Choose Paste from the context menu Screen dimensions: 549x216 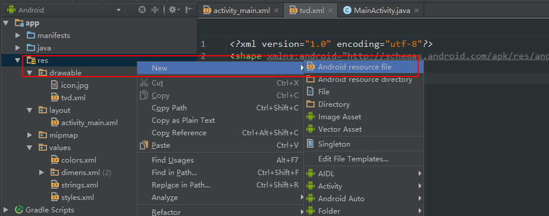click(221, 145)
